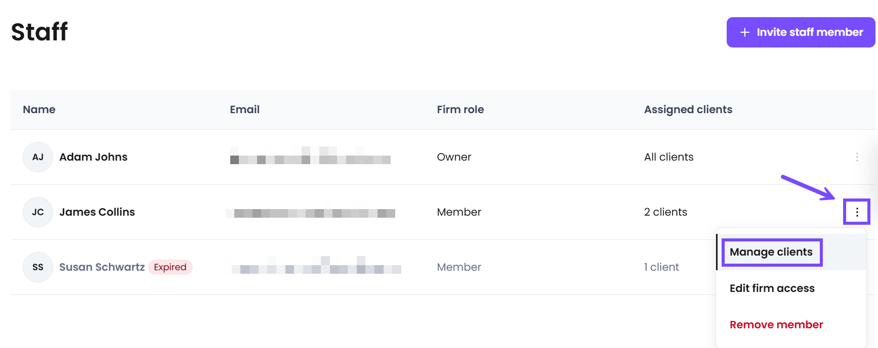Click the Name column header

click(x=39, y=110)
